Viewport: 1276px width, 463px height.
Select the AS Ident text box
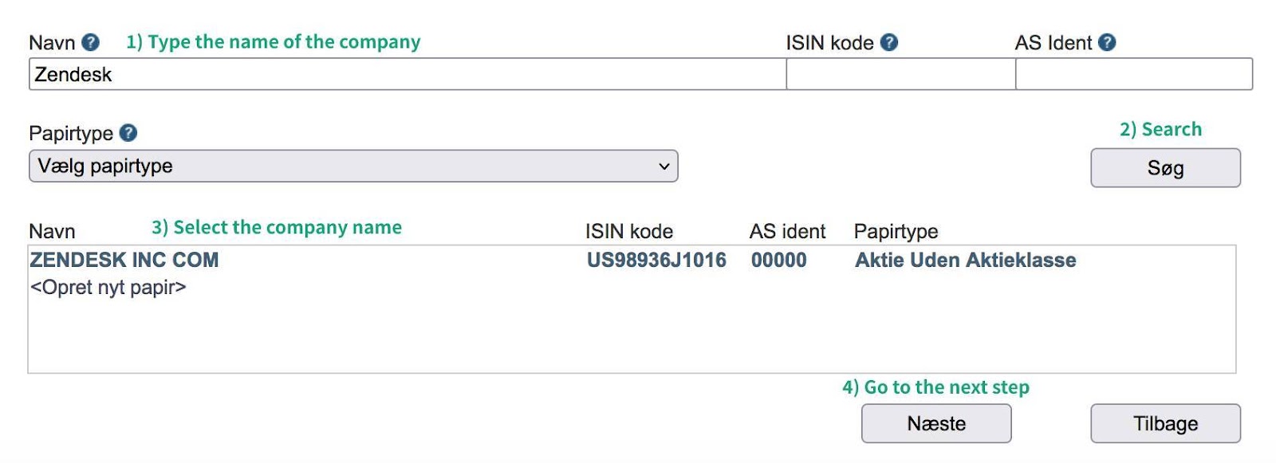(x=1134, y=74)
